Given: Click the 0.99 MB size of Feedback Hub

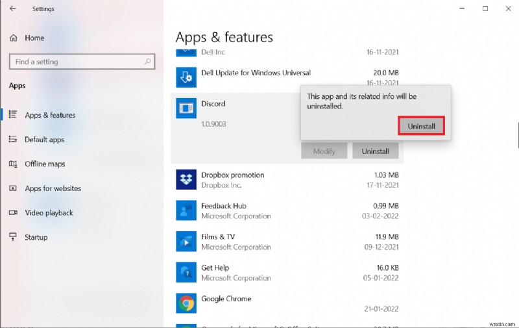Looking at the screenshot, I should click(385, 206).
